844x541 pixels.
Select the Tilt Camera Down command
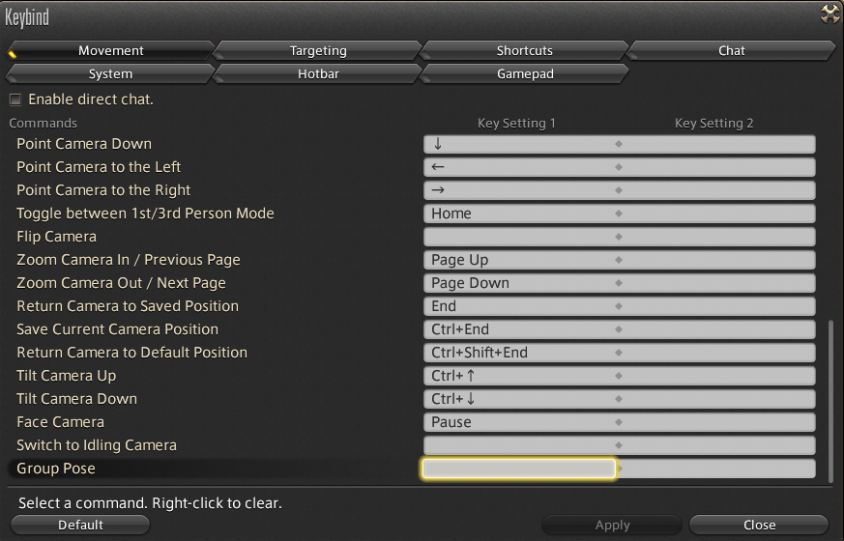(x=76, y=398)
